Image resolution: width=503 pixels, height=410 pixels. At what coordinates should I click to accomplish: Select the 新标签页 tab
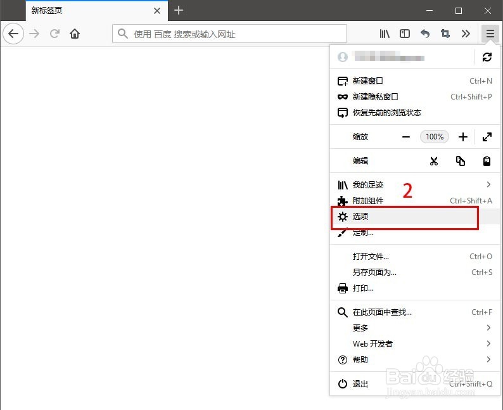pyautogui.click(x=96, y=11)
